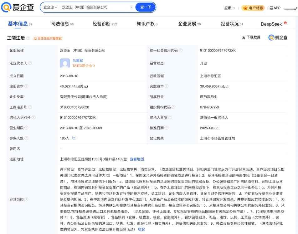Open the 查企业 search type dropdown

tap(50, 7)
